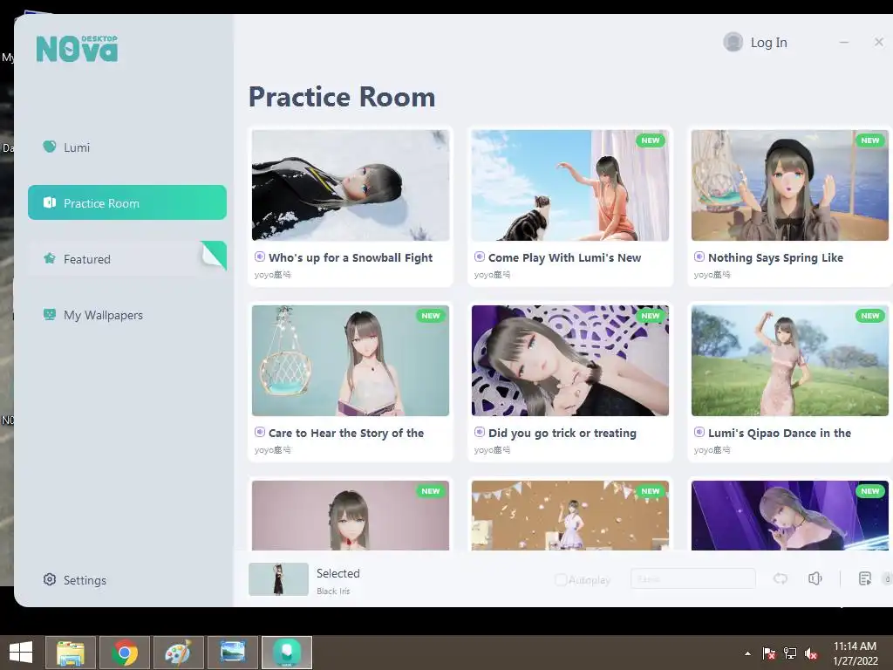
Task: Click the selected Black Iris thumbnail
Action: pyautogui.click(x=278, y=579)
